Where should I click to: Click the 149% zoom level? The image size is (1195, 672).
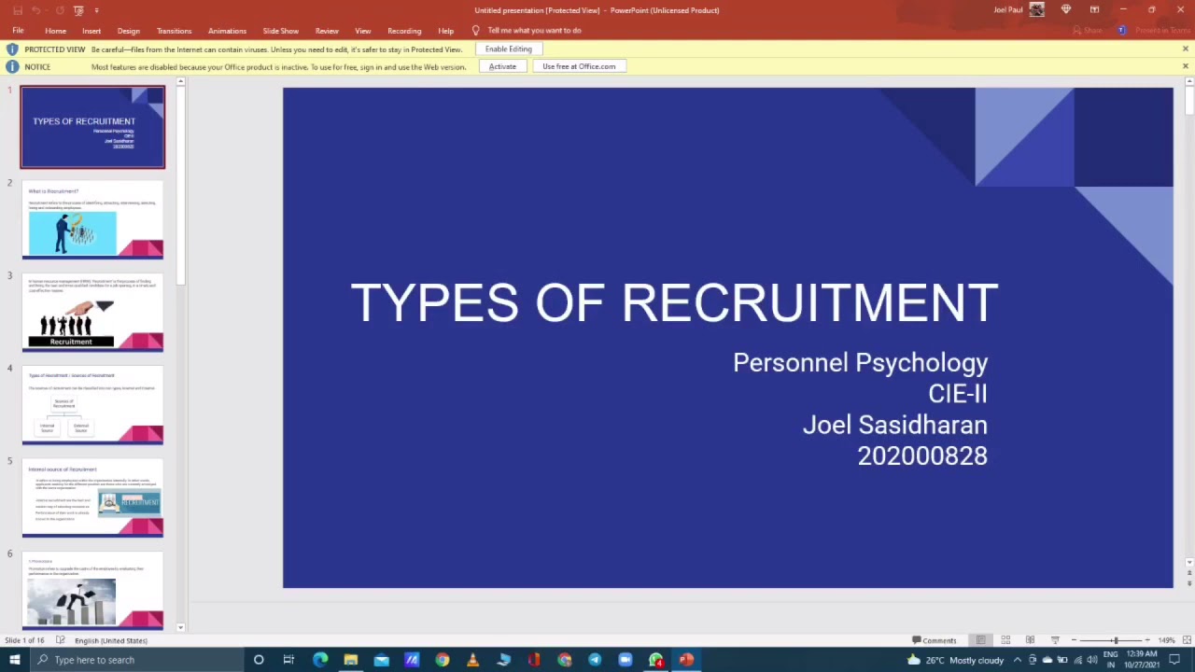tap(1165, 640)
